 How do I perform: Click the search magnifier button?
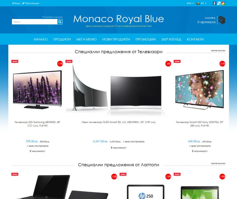(x=60, y=22)
